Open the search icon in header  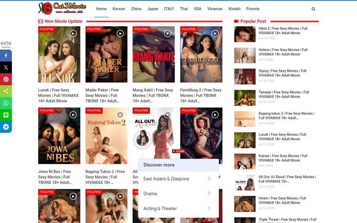coord(313,9)
